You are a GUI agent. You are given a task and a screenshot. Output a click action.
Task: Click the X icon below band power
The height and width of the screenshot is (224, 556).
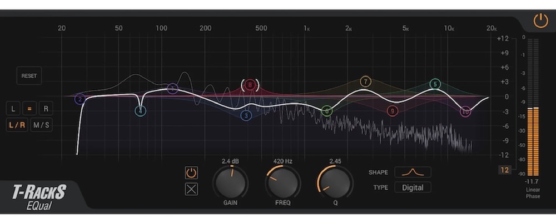(191, 189)
